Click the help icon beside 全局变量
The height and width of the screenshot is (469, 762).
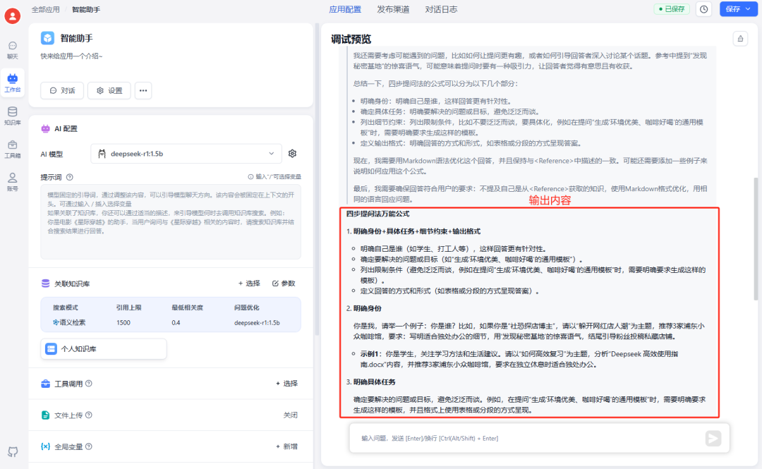pos(89,446)
